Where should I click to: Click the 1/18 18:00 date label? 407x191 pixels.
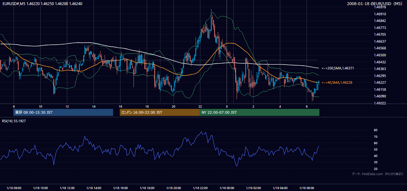pyautogui.click(x=147, y=188)
